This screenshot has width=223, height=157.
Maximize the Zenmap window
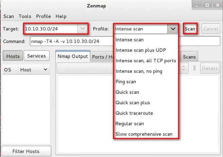point(207,5)
